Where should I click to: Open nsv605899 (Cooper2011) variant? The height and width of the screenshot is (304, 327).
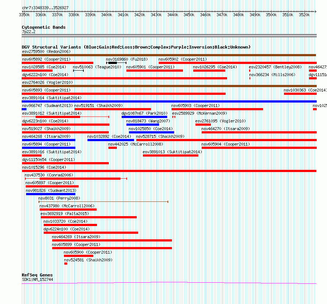pyautogui.click(x=76, y=244)
